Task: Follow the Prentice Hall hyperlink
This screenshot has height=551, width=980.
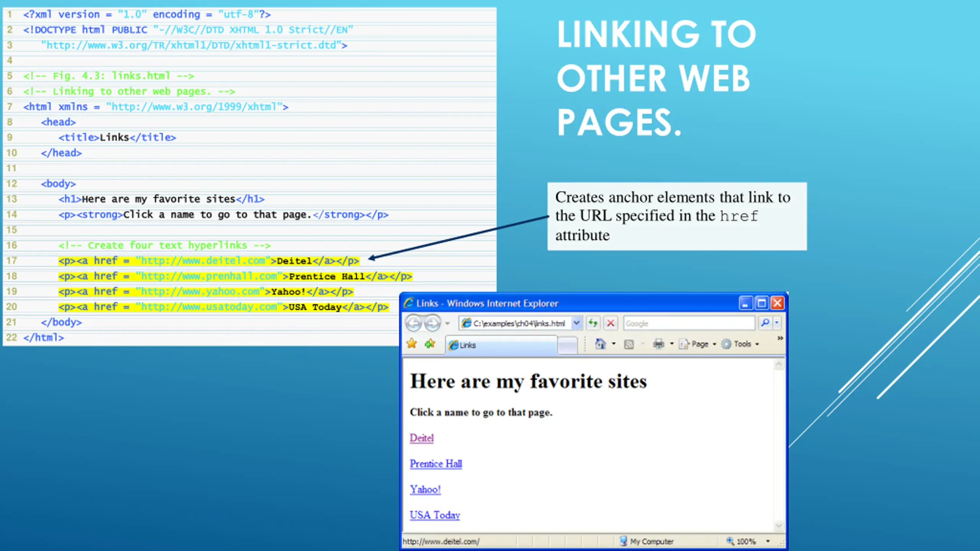Action: [436, 464]
